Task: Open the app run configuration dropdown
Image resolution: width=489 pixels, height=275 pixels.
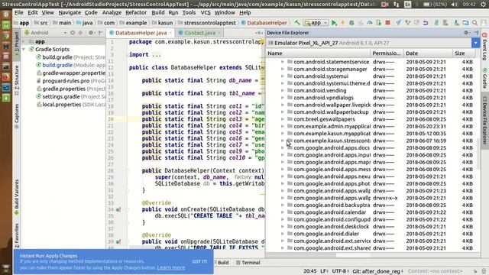Action: [316, 23]
